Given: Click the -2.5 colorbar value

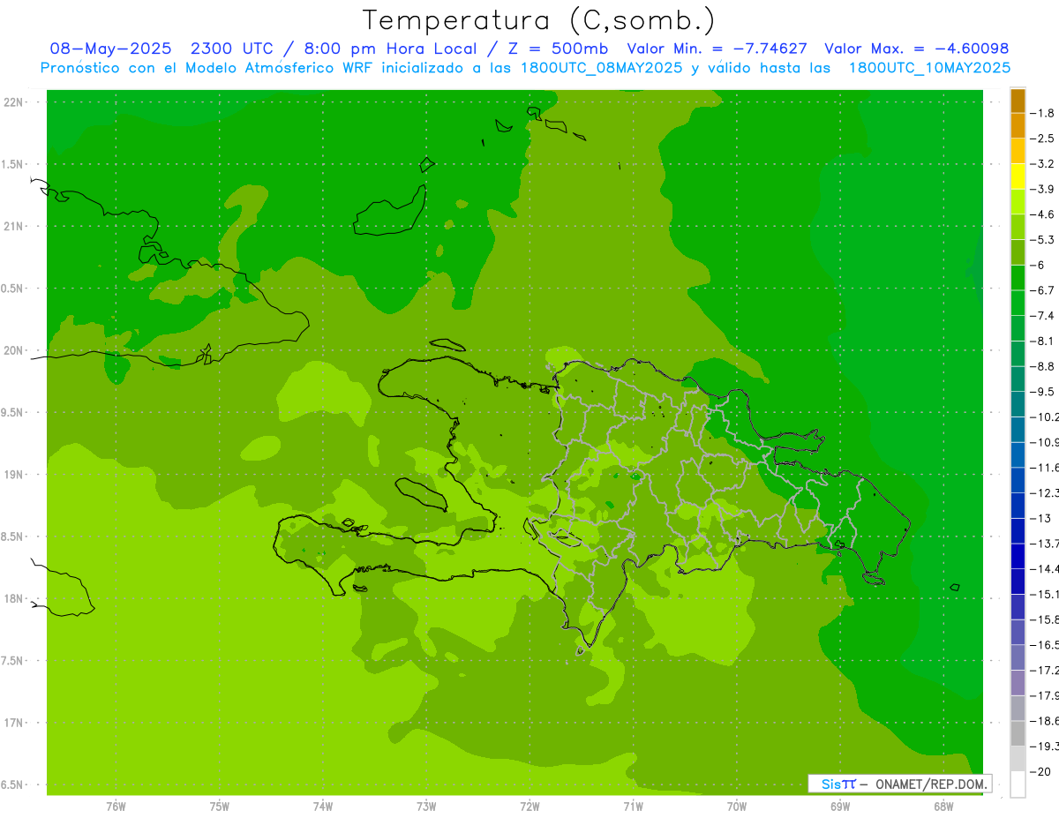Looking at the screenshot, I should [1043, 139].
